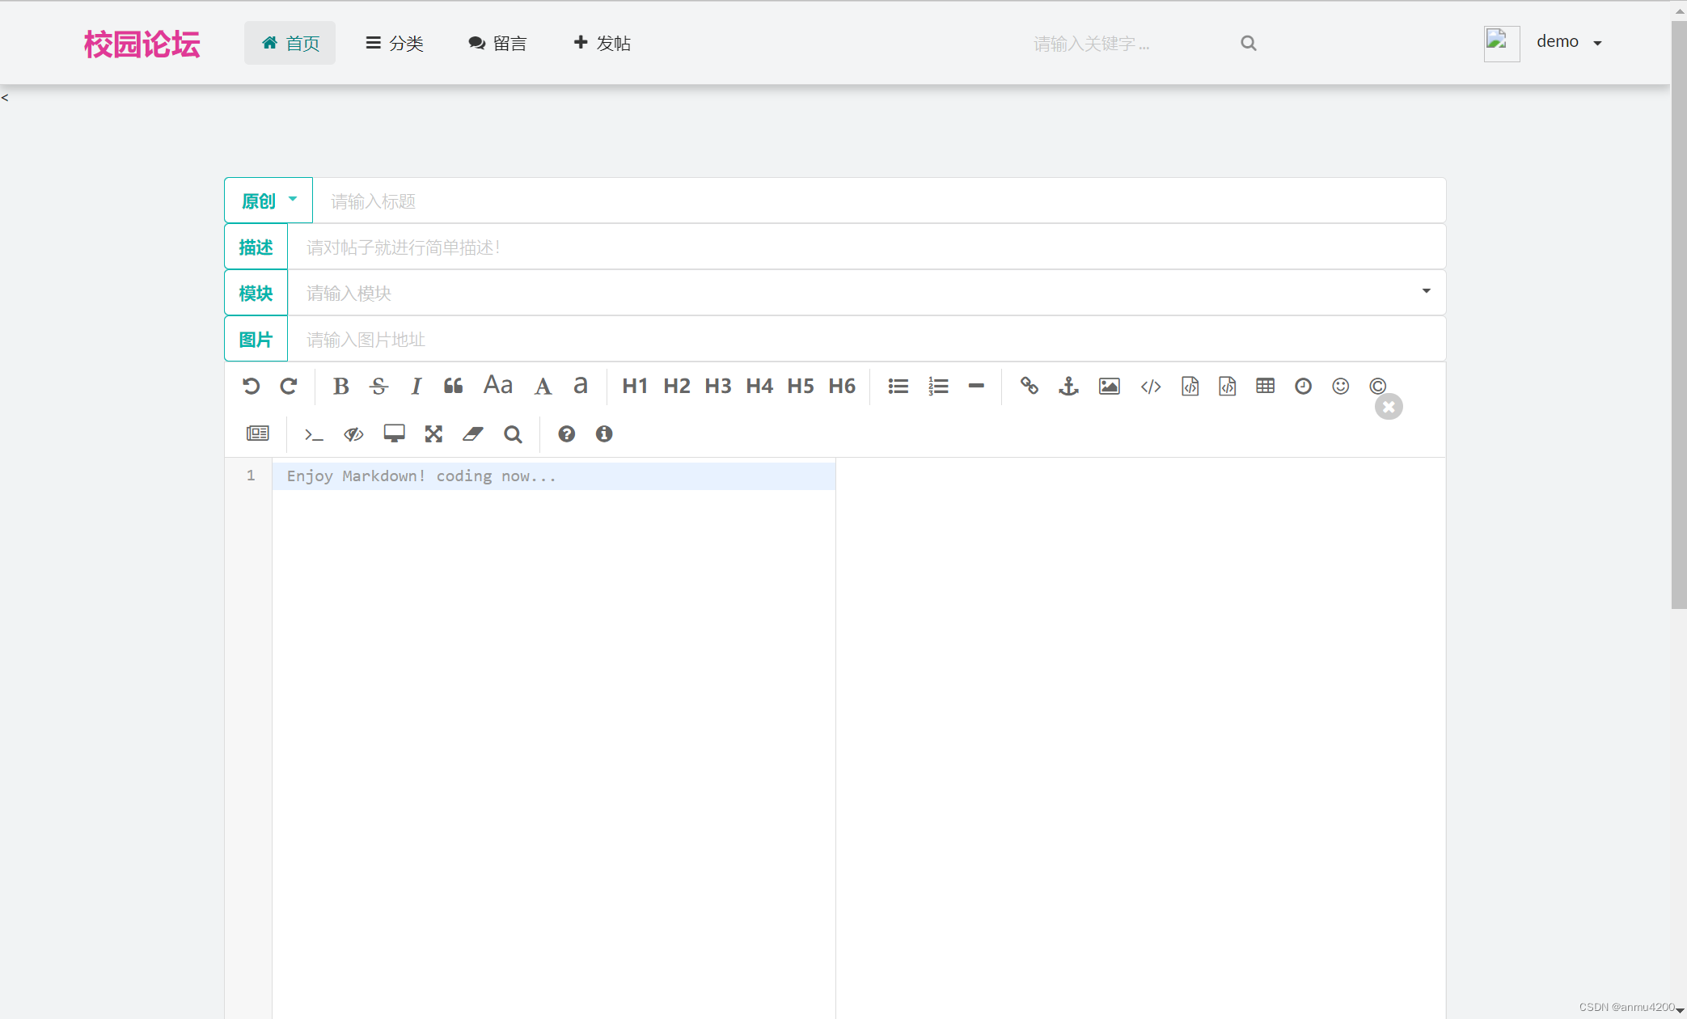
Task: Click the 图片 label button
Action: coord(256,339)
